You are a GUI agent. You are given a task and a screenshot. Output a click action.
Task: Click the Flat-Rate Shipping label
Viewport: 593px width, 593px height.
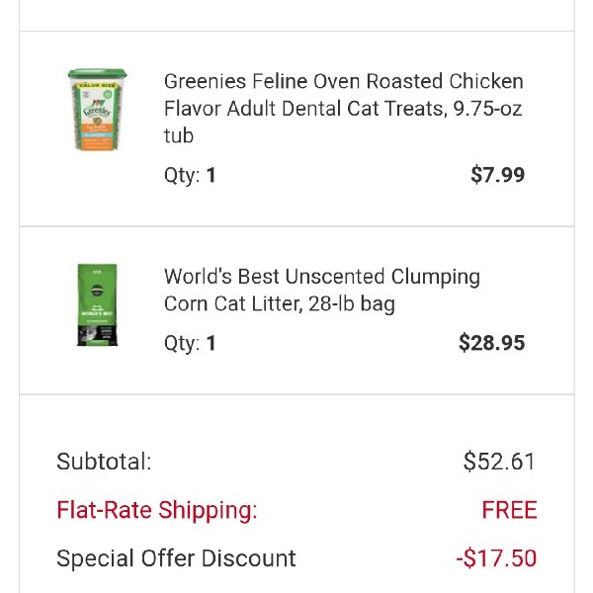click(x=157, y=511)
